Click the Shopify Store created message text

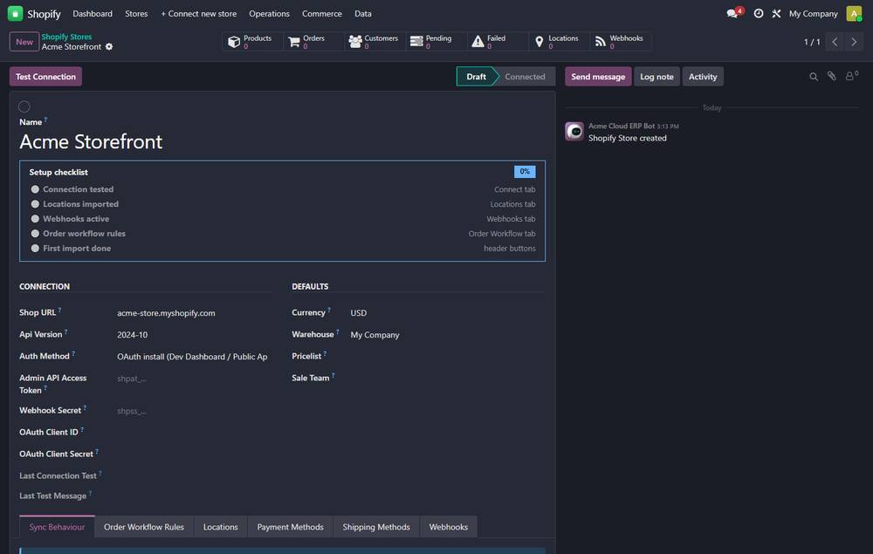pos(628,138)
